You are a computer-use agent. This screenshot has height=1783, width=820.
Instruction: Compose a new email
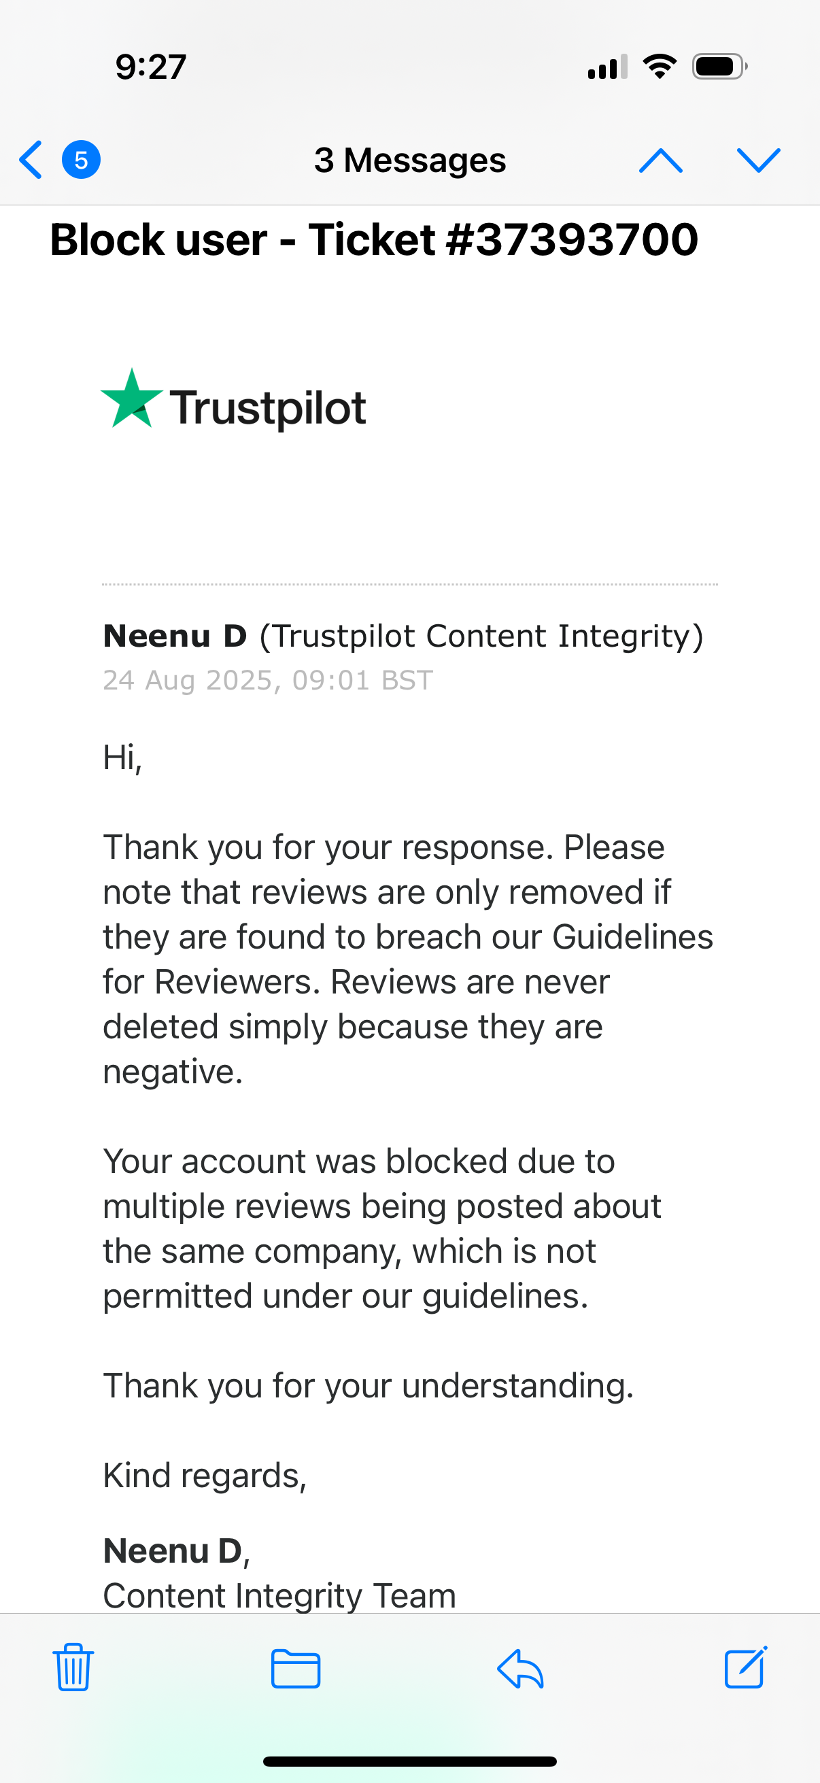pos(745,1667)
